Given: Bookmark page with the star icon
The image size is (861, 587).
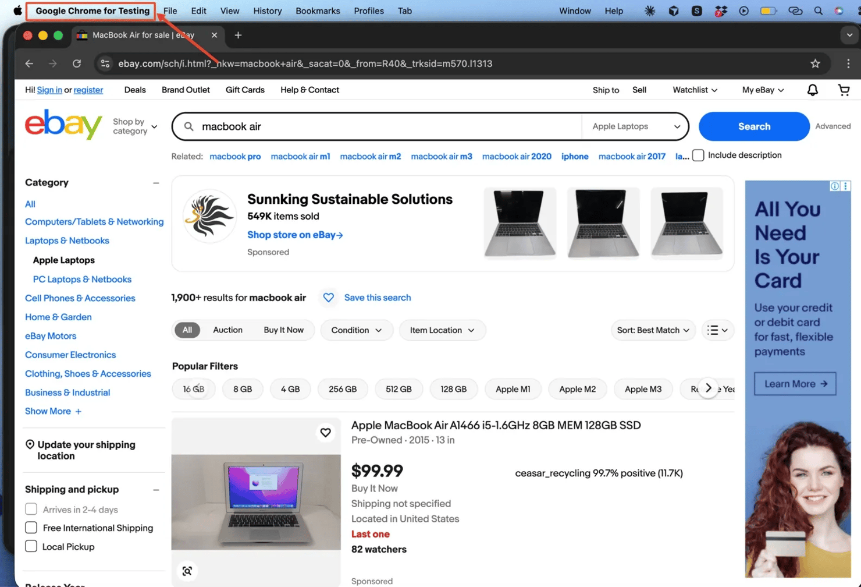Looking at the screenshot, I should pyautogui.click(x=815, y=63).
